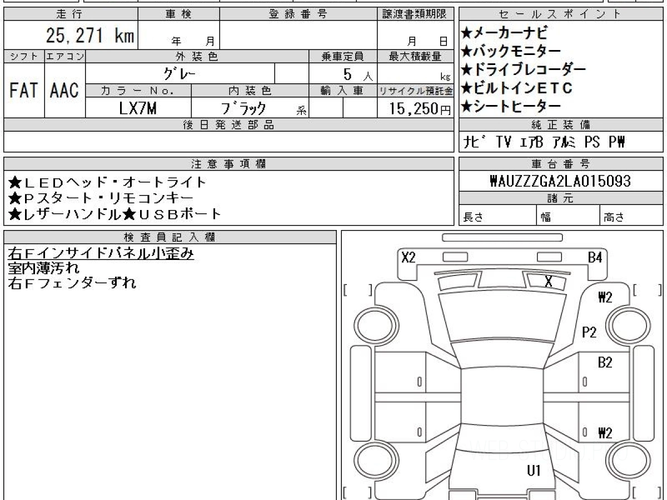667x500 pixels.
Task: Click the note ★LEDヘッド・オートライト
Action: click(108, 182)
